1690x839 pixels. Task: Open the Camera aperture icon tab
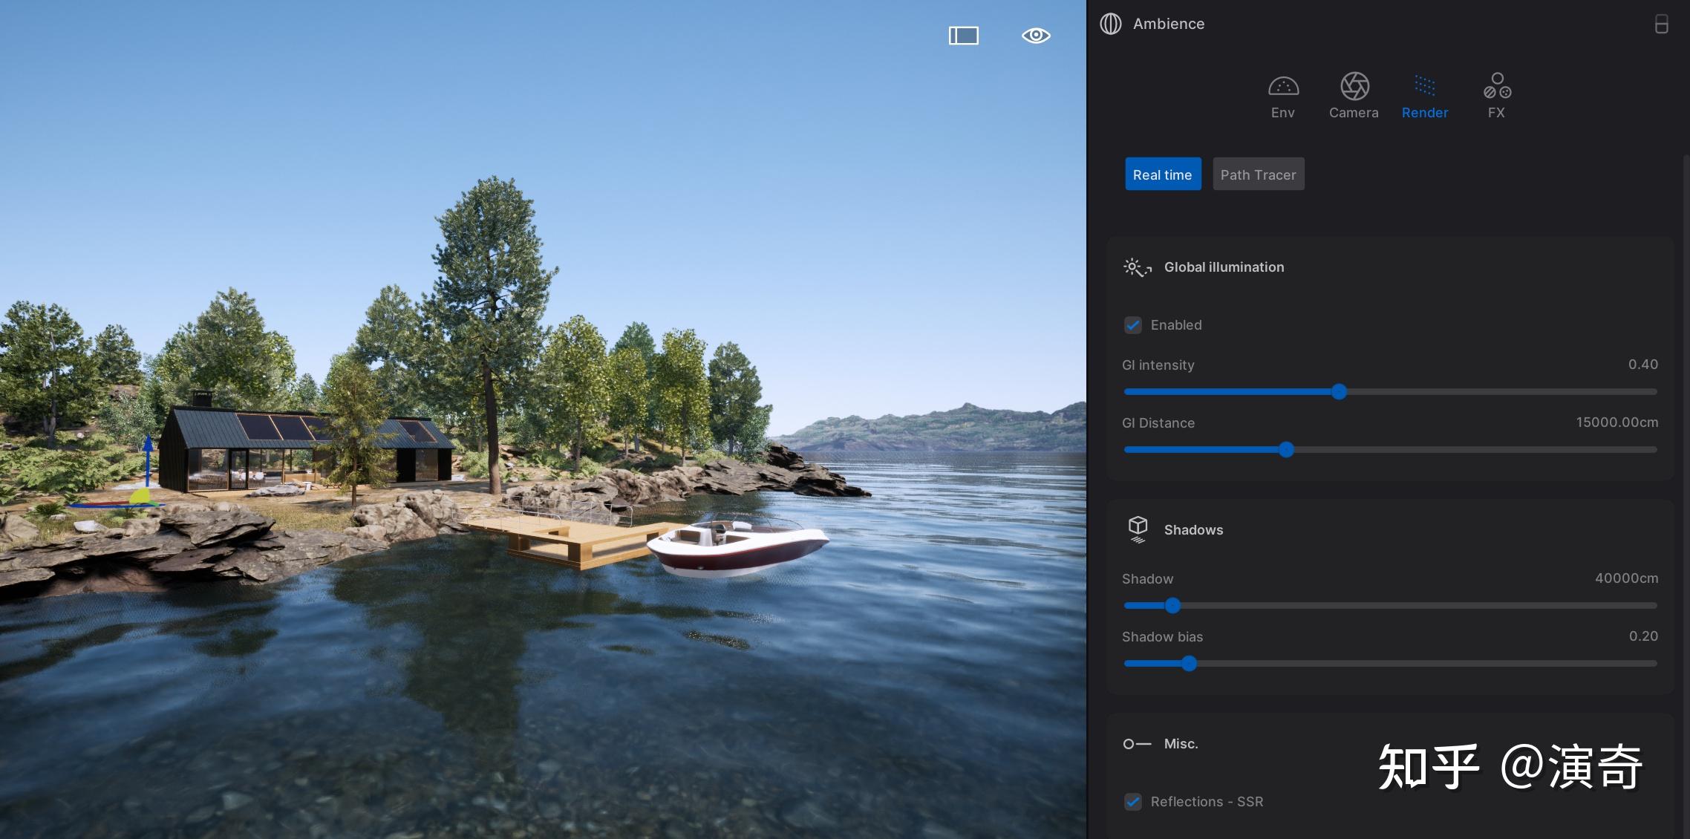click(1354, 86)
